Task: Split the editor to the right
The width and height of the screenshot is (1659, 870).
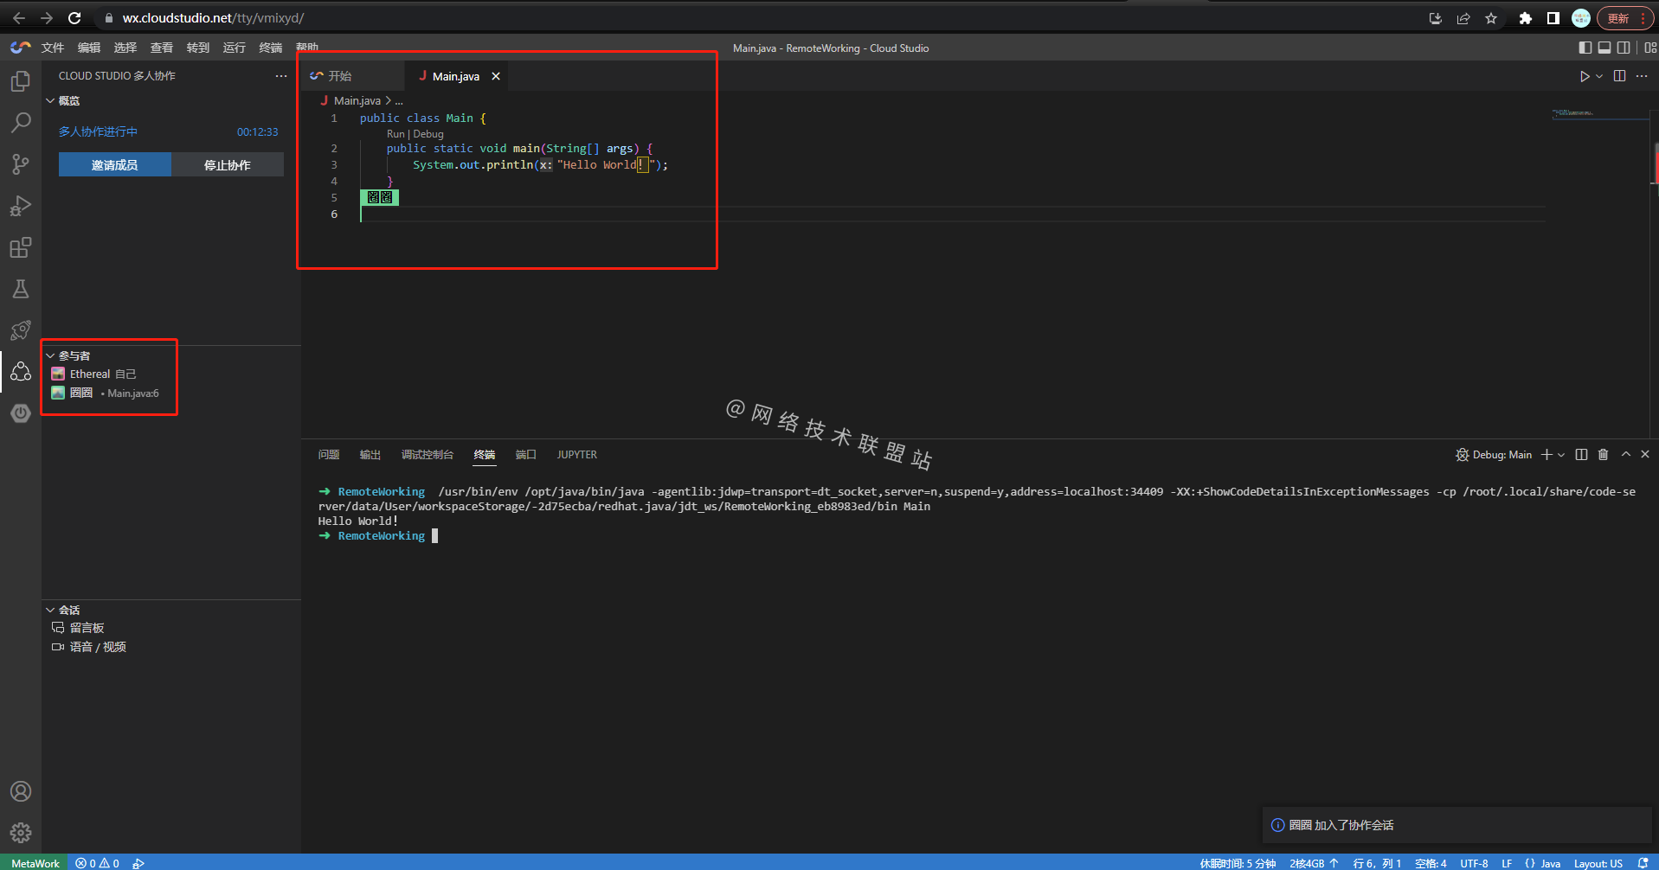Action: tap(1619, 76)
